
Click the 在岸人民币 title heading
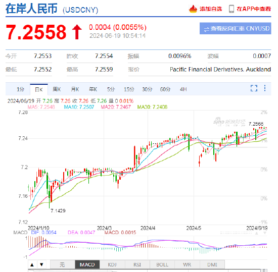coord(31,9)
